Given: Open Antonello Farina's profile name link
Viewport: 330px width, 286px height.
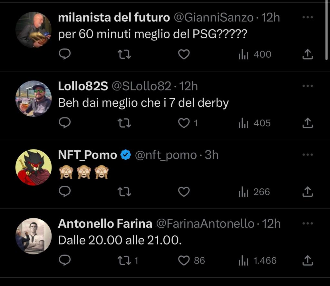Looking at the screenshot, I should coord(105,224).
